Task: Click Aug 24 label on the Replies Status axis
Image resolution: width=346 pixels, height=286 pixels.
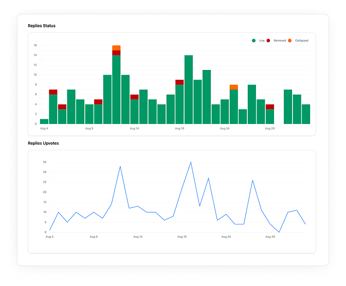Action: point(225,129)
